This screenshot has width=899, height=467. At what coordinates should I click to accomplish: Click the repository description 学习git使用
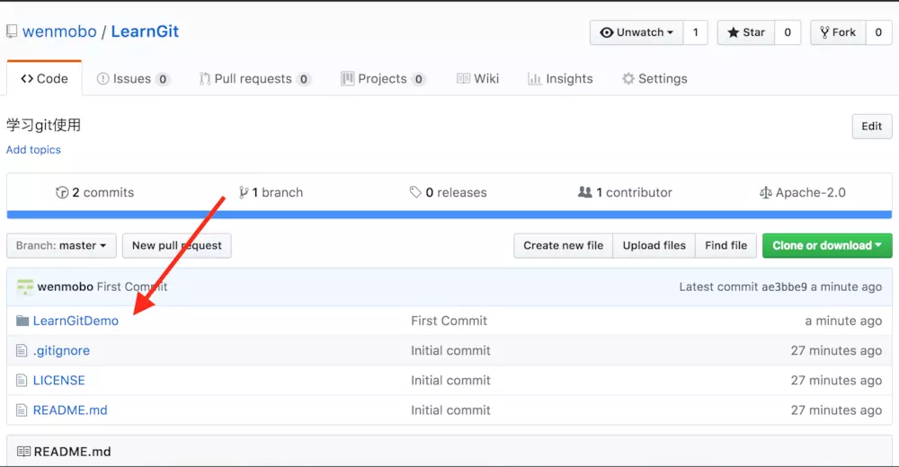coord(43,125)
